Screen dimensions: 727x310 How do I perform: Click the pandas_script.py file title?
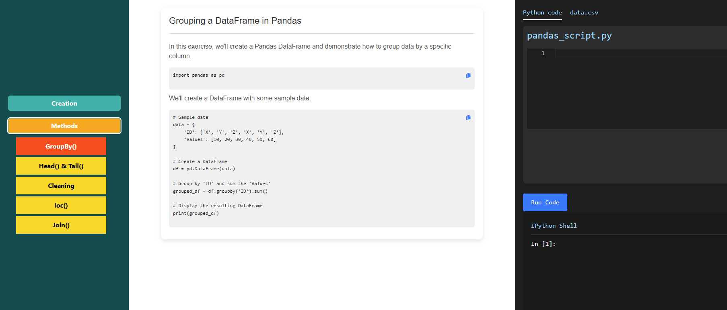point(569,36)
